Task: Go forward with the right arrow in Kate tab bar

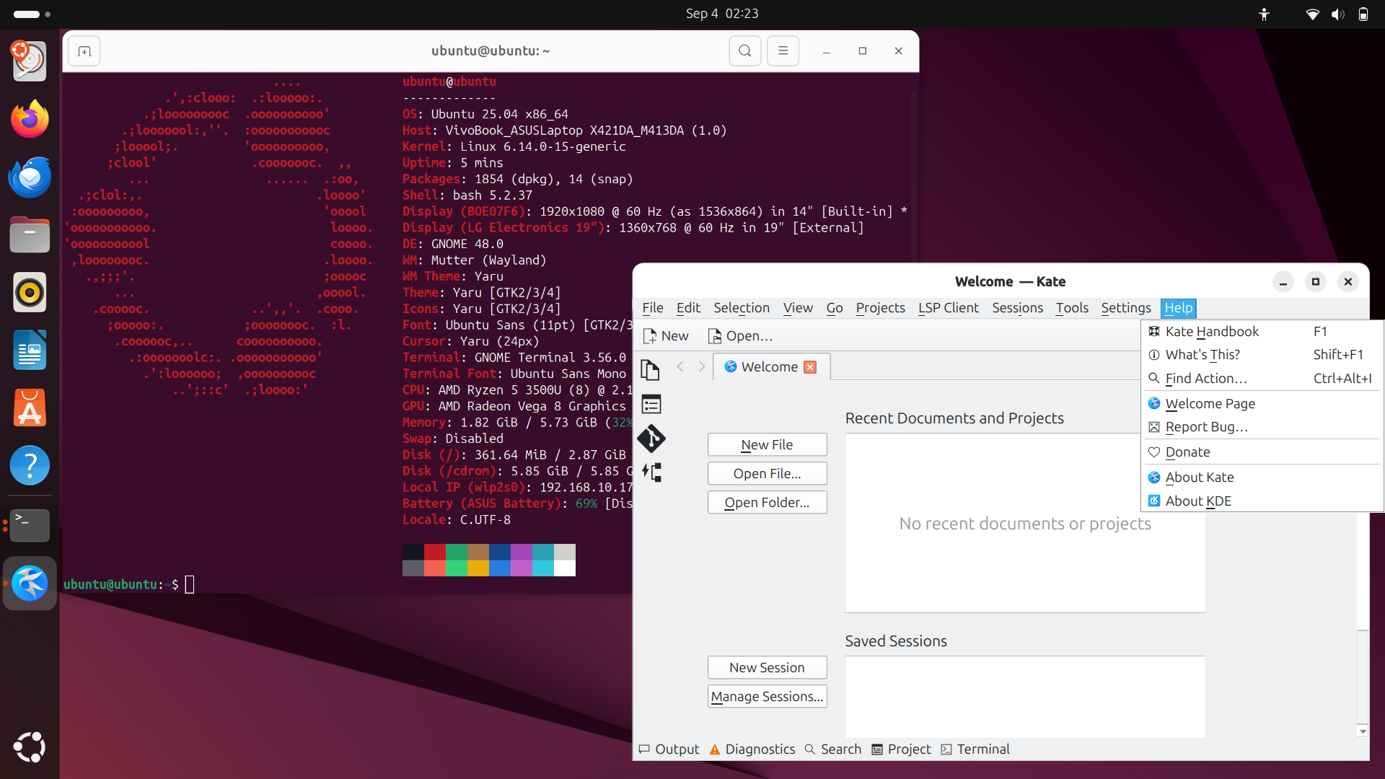Action: click(x=702, y=366)
